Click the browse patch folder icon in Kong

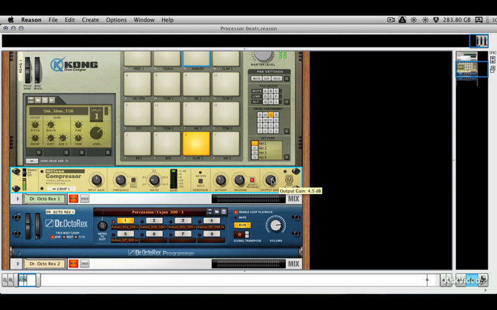click(38, 100)
